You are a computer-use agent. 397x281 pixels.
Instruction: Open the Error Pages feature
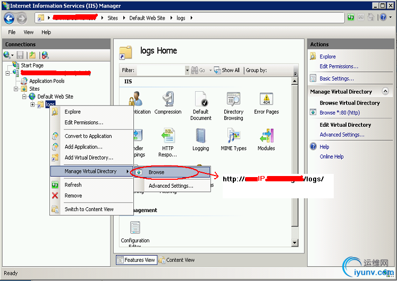(x=266, y=103)
